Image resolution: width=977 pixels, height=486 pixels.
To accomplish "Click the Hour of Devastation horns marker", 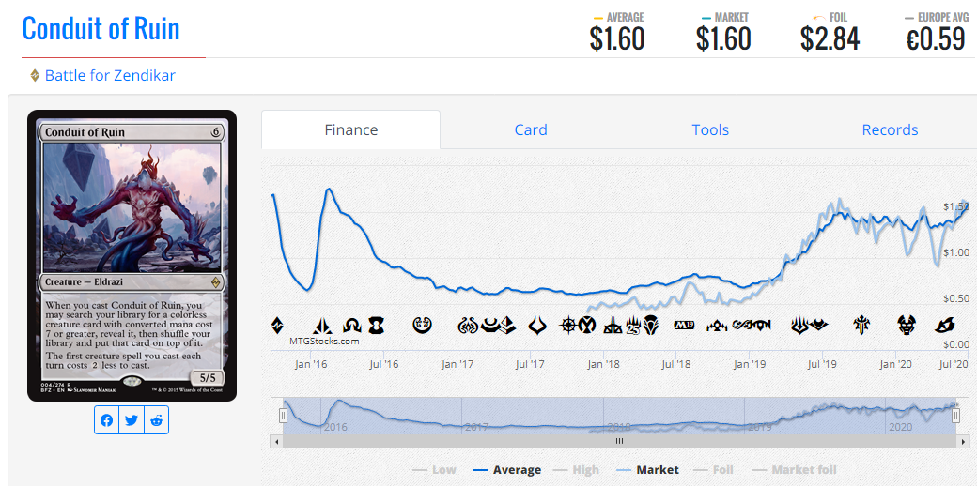I will point(537,325).
